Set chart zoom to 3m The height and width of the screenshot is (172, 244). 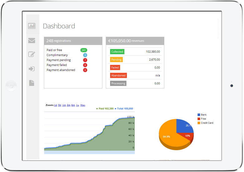pyautogui.click(x=69, y=105)
